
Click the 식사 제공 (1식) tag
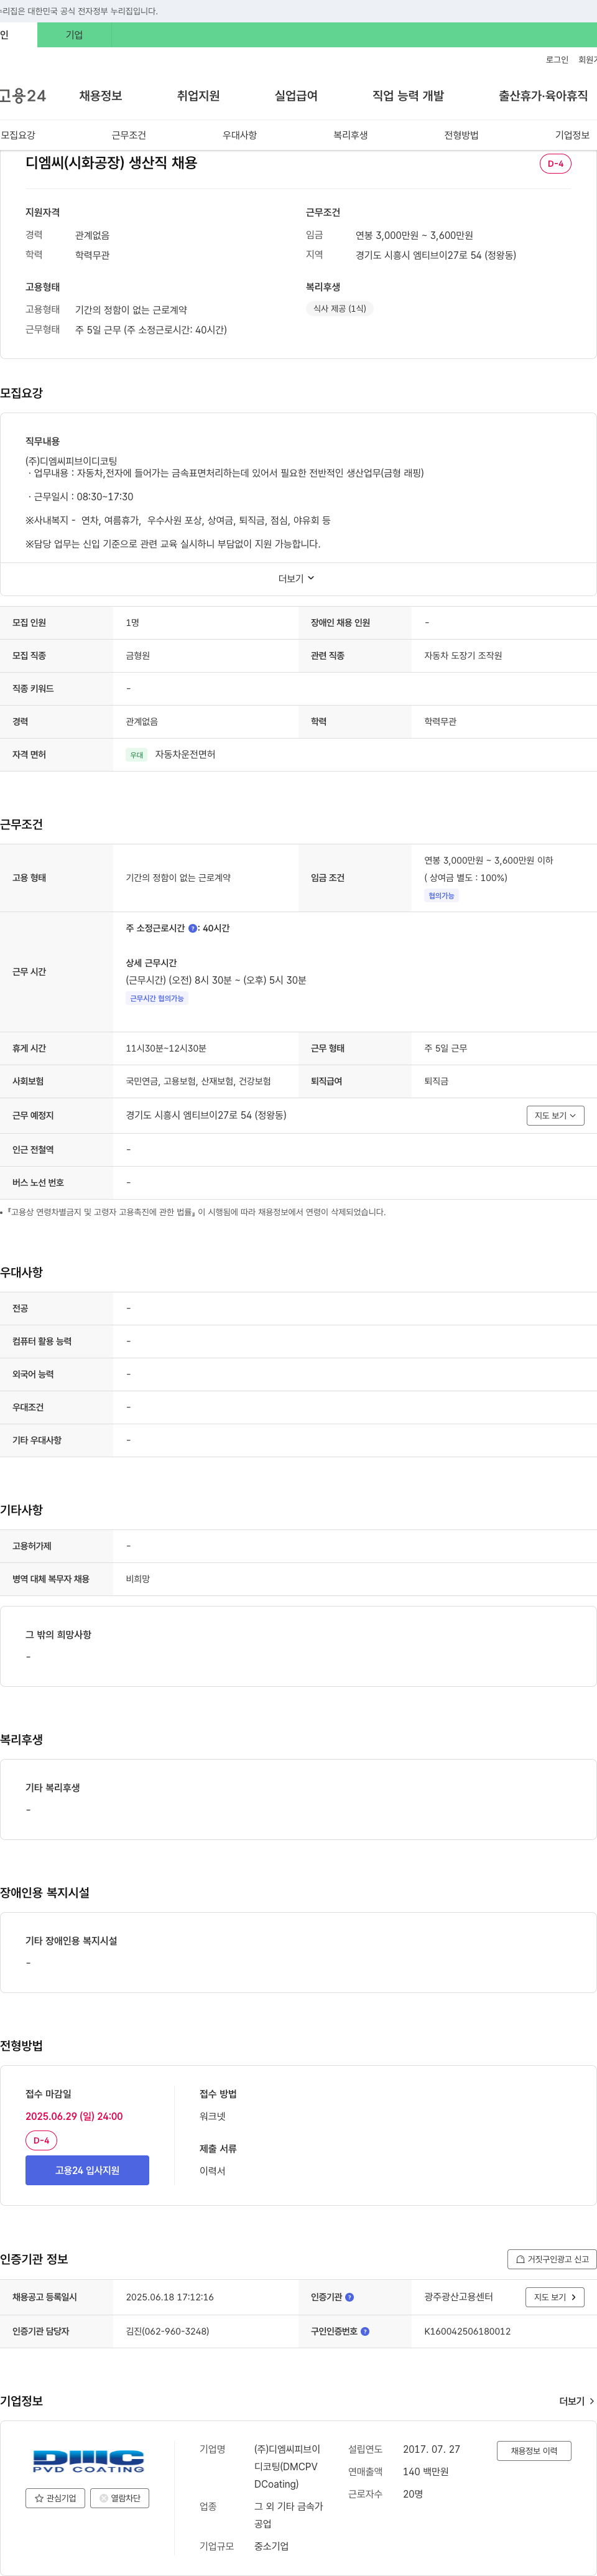click(x=340, y=309)
